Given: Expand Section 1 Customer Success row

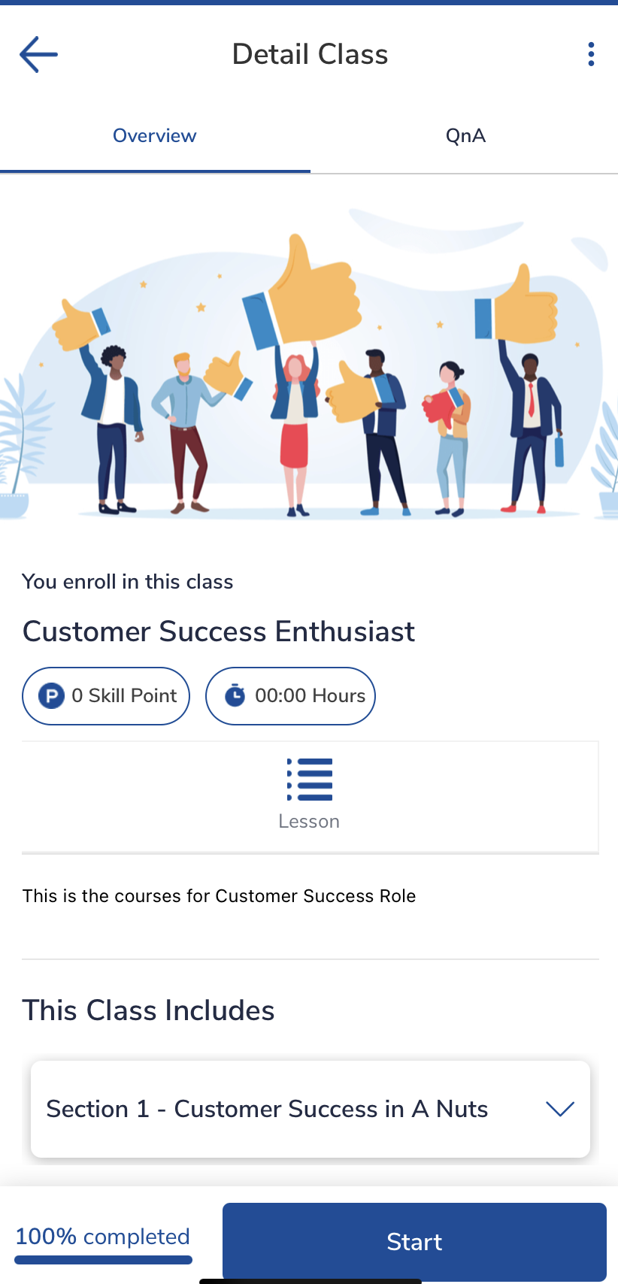Looking at the screenshot, I should [x=267, y=1109].
